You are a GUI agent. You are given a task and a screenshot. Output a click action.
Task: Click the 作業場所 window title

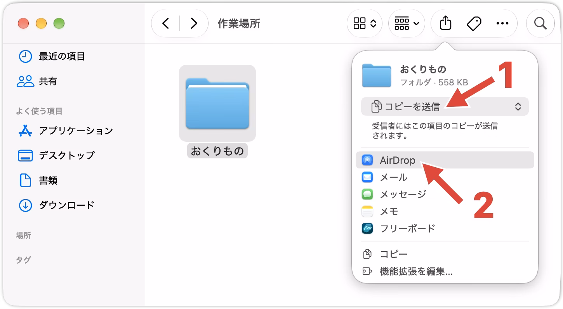point(239,24)
